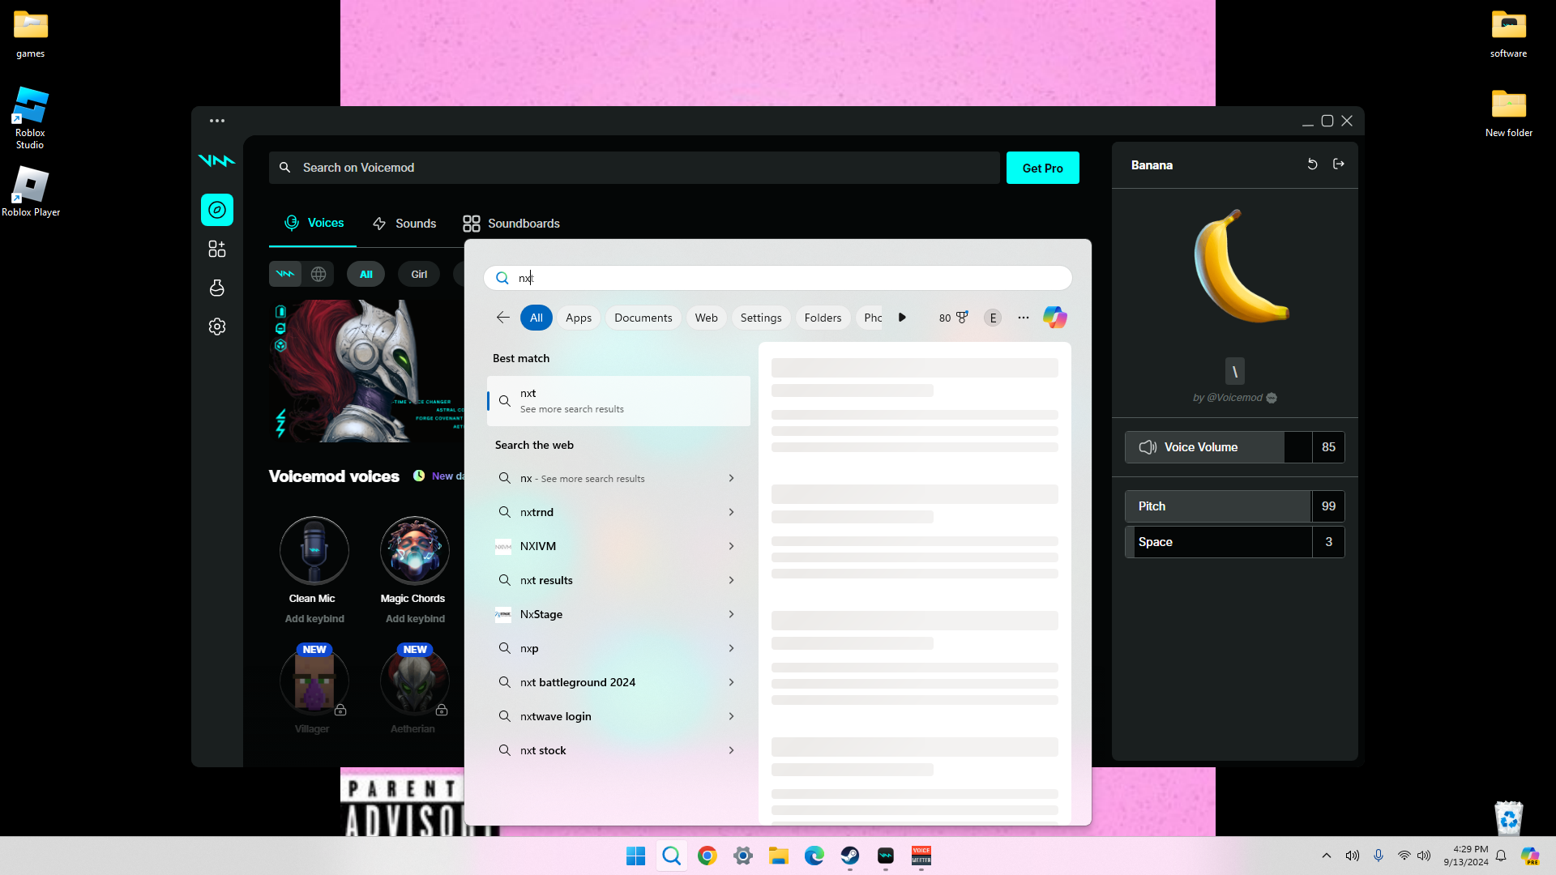Open the Voicemod explore compass icon
This screenshot has height=875, width=1556.
click(217, 210)
